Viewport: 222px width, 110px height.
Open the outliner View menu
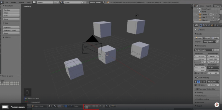(202, 6)
